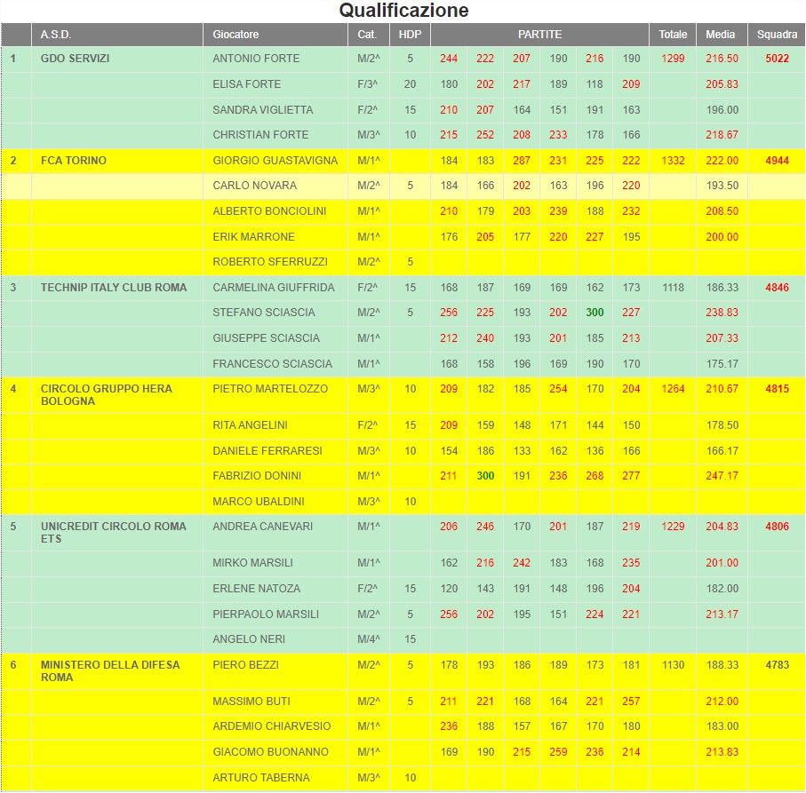Viewport: 806px width, 793px height.
Task: Click the PARTITE column header
Action: pos(539,35)
